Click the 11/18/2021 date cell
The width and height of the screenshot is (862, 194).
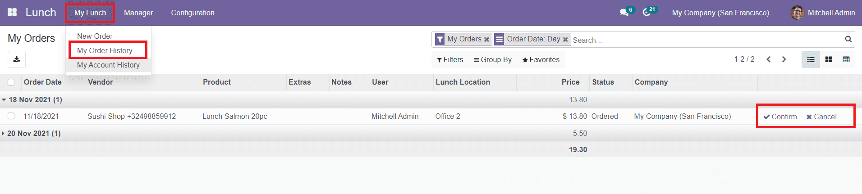(x=41, y=116)
